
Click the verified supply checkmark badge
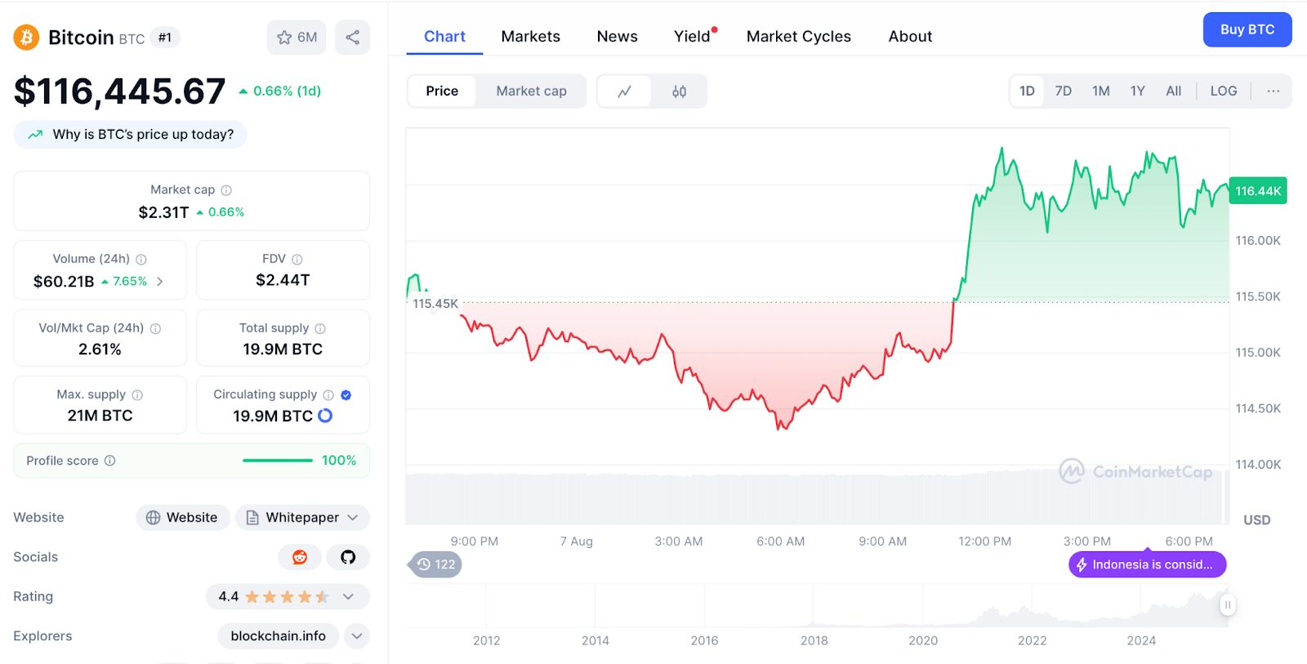pyautogui.click(x=346, y=395)
